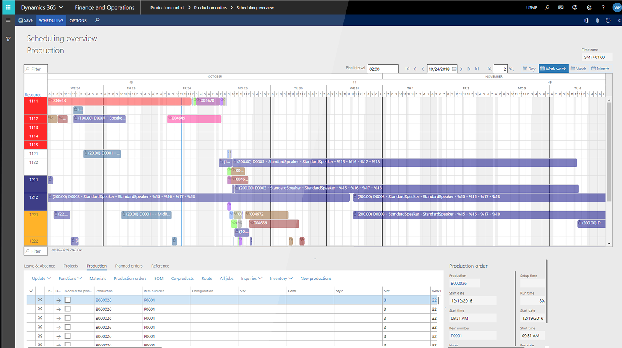Click the zoom in magnifier icon
Image resolution: width=622 pixels, height=348 pixels.
(511, 69)
